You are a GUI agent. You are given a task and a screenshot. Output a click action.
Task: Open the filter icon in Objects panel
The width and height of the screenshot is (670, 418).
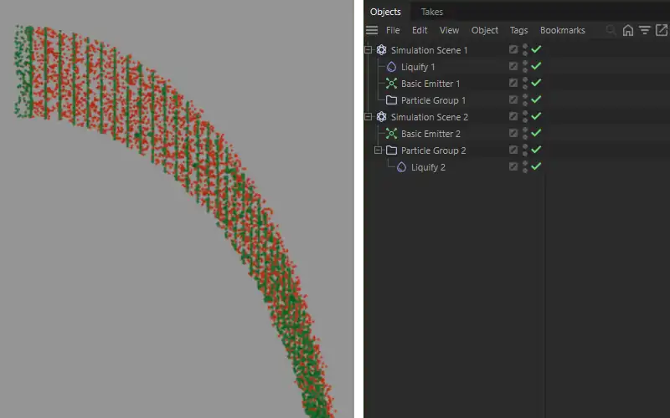coord(644,30)
